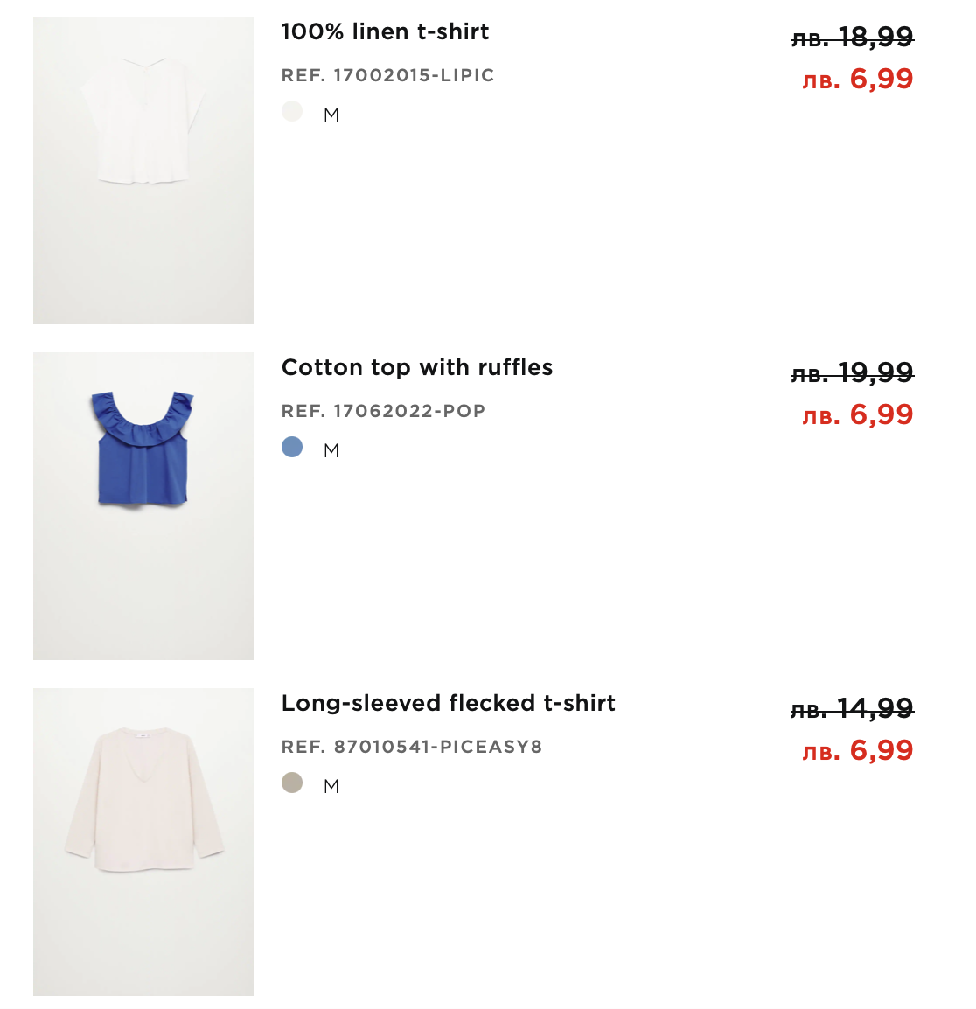Click the size M label of cotton top
Screen dimensions: 976x1009
click(x=331, y=451)
